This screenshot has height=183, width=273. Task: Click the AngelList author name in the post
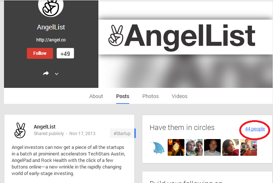pos(45,127)
